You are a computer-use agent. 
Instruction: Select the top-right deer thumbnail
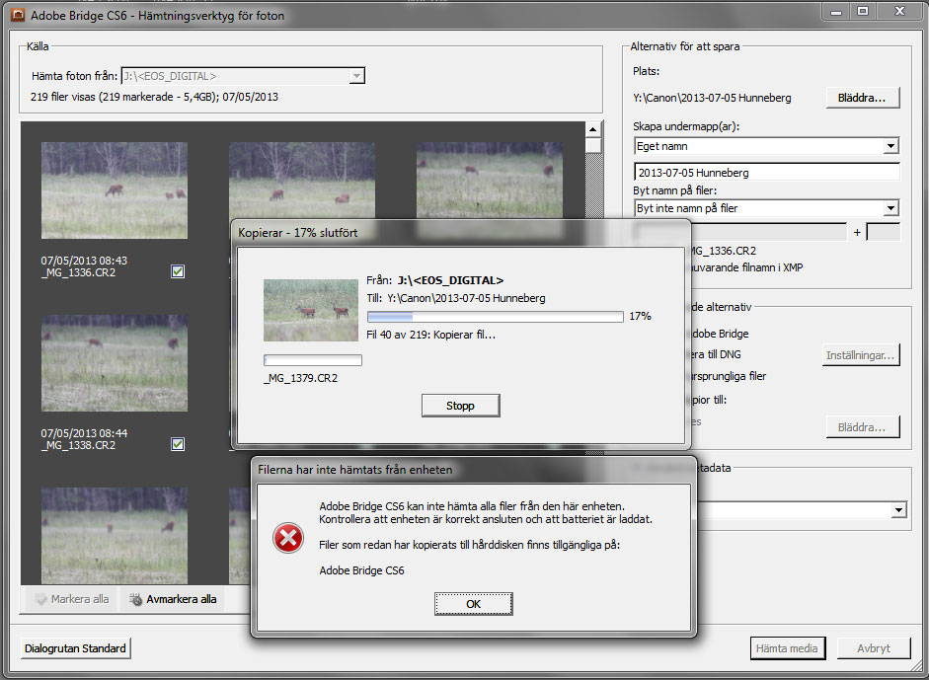(490, 181)
